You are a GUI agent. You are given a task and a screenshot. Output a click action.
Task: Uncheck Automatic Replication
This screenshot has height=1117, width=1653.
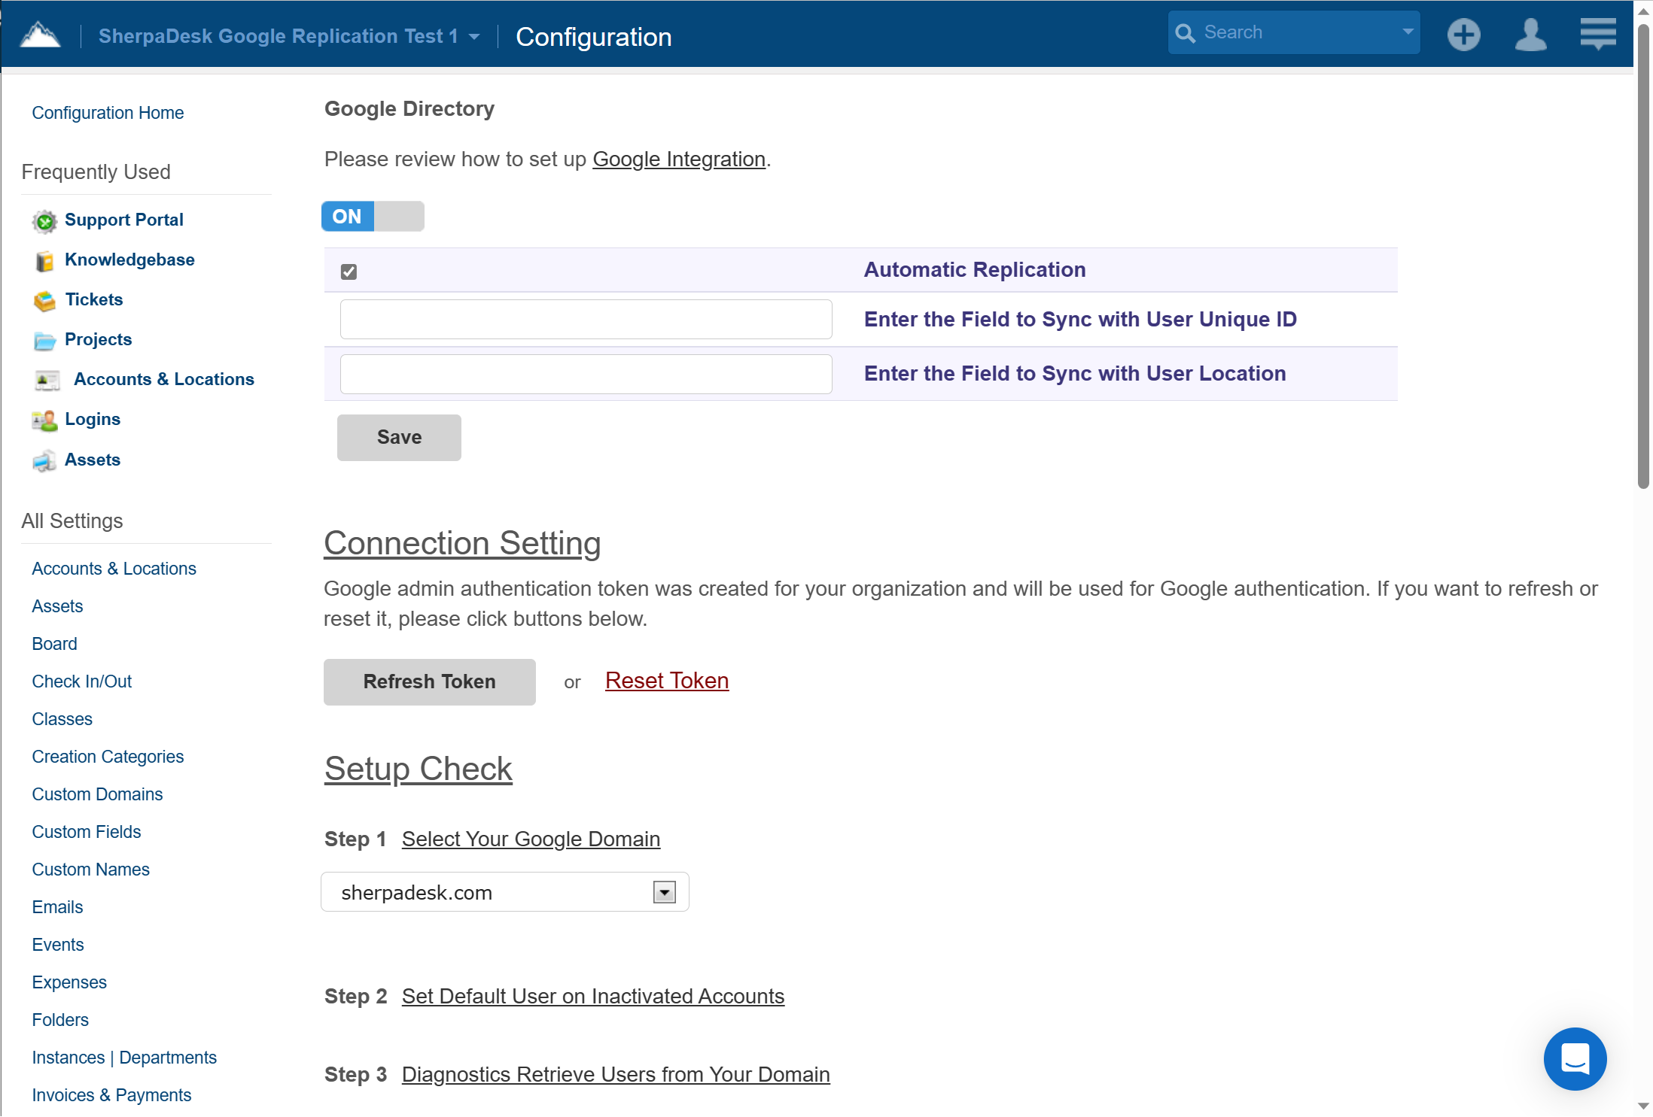coord(348,272)
